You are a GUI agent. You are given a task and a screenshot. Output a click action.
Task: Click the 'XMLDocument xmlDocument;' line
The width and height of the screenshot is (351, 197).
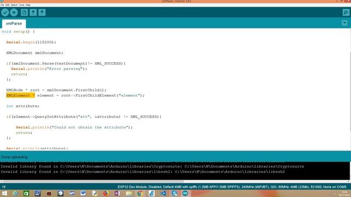[35, 53]
